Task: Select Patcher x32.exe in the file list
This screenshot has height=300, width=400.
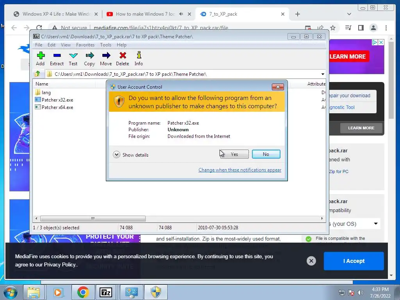Action: (54, 100)
